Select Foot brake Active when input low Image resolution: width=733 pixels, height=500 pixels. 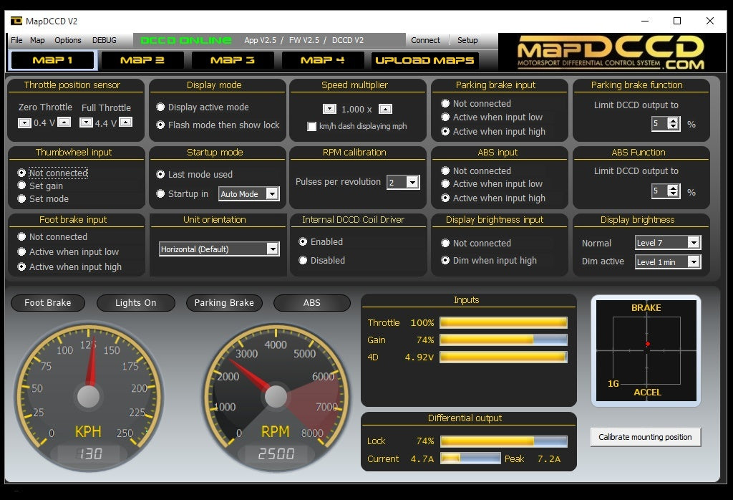(68, 251)
